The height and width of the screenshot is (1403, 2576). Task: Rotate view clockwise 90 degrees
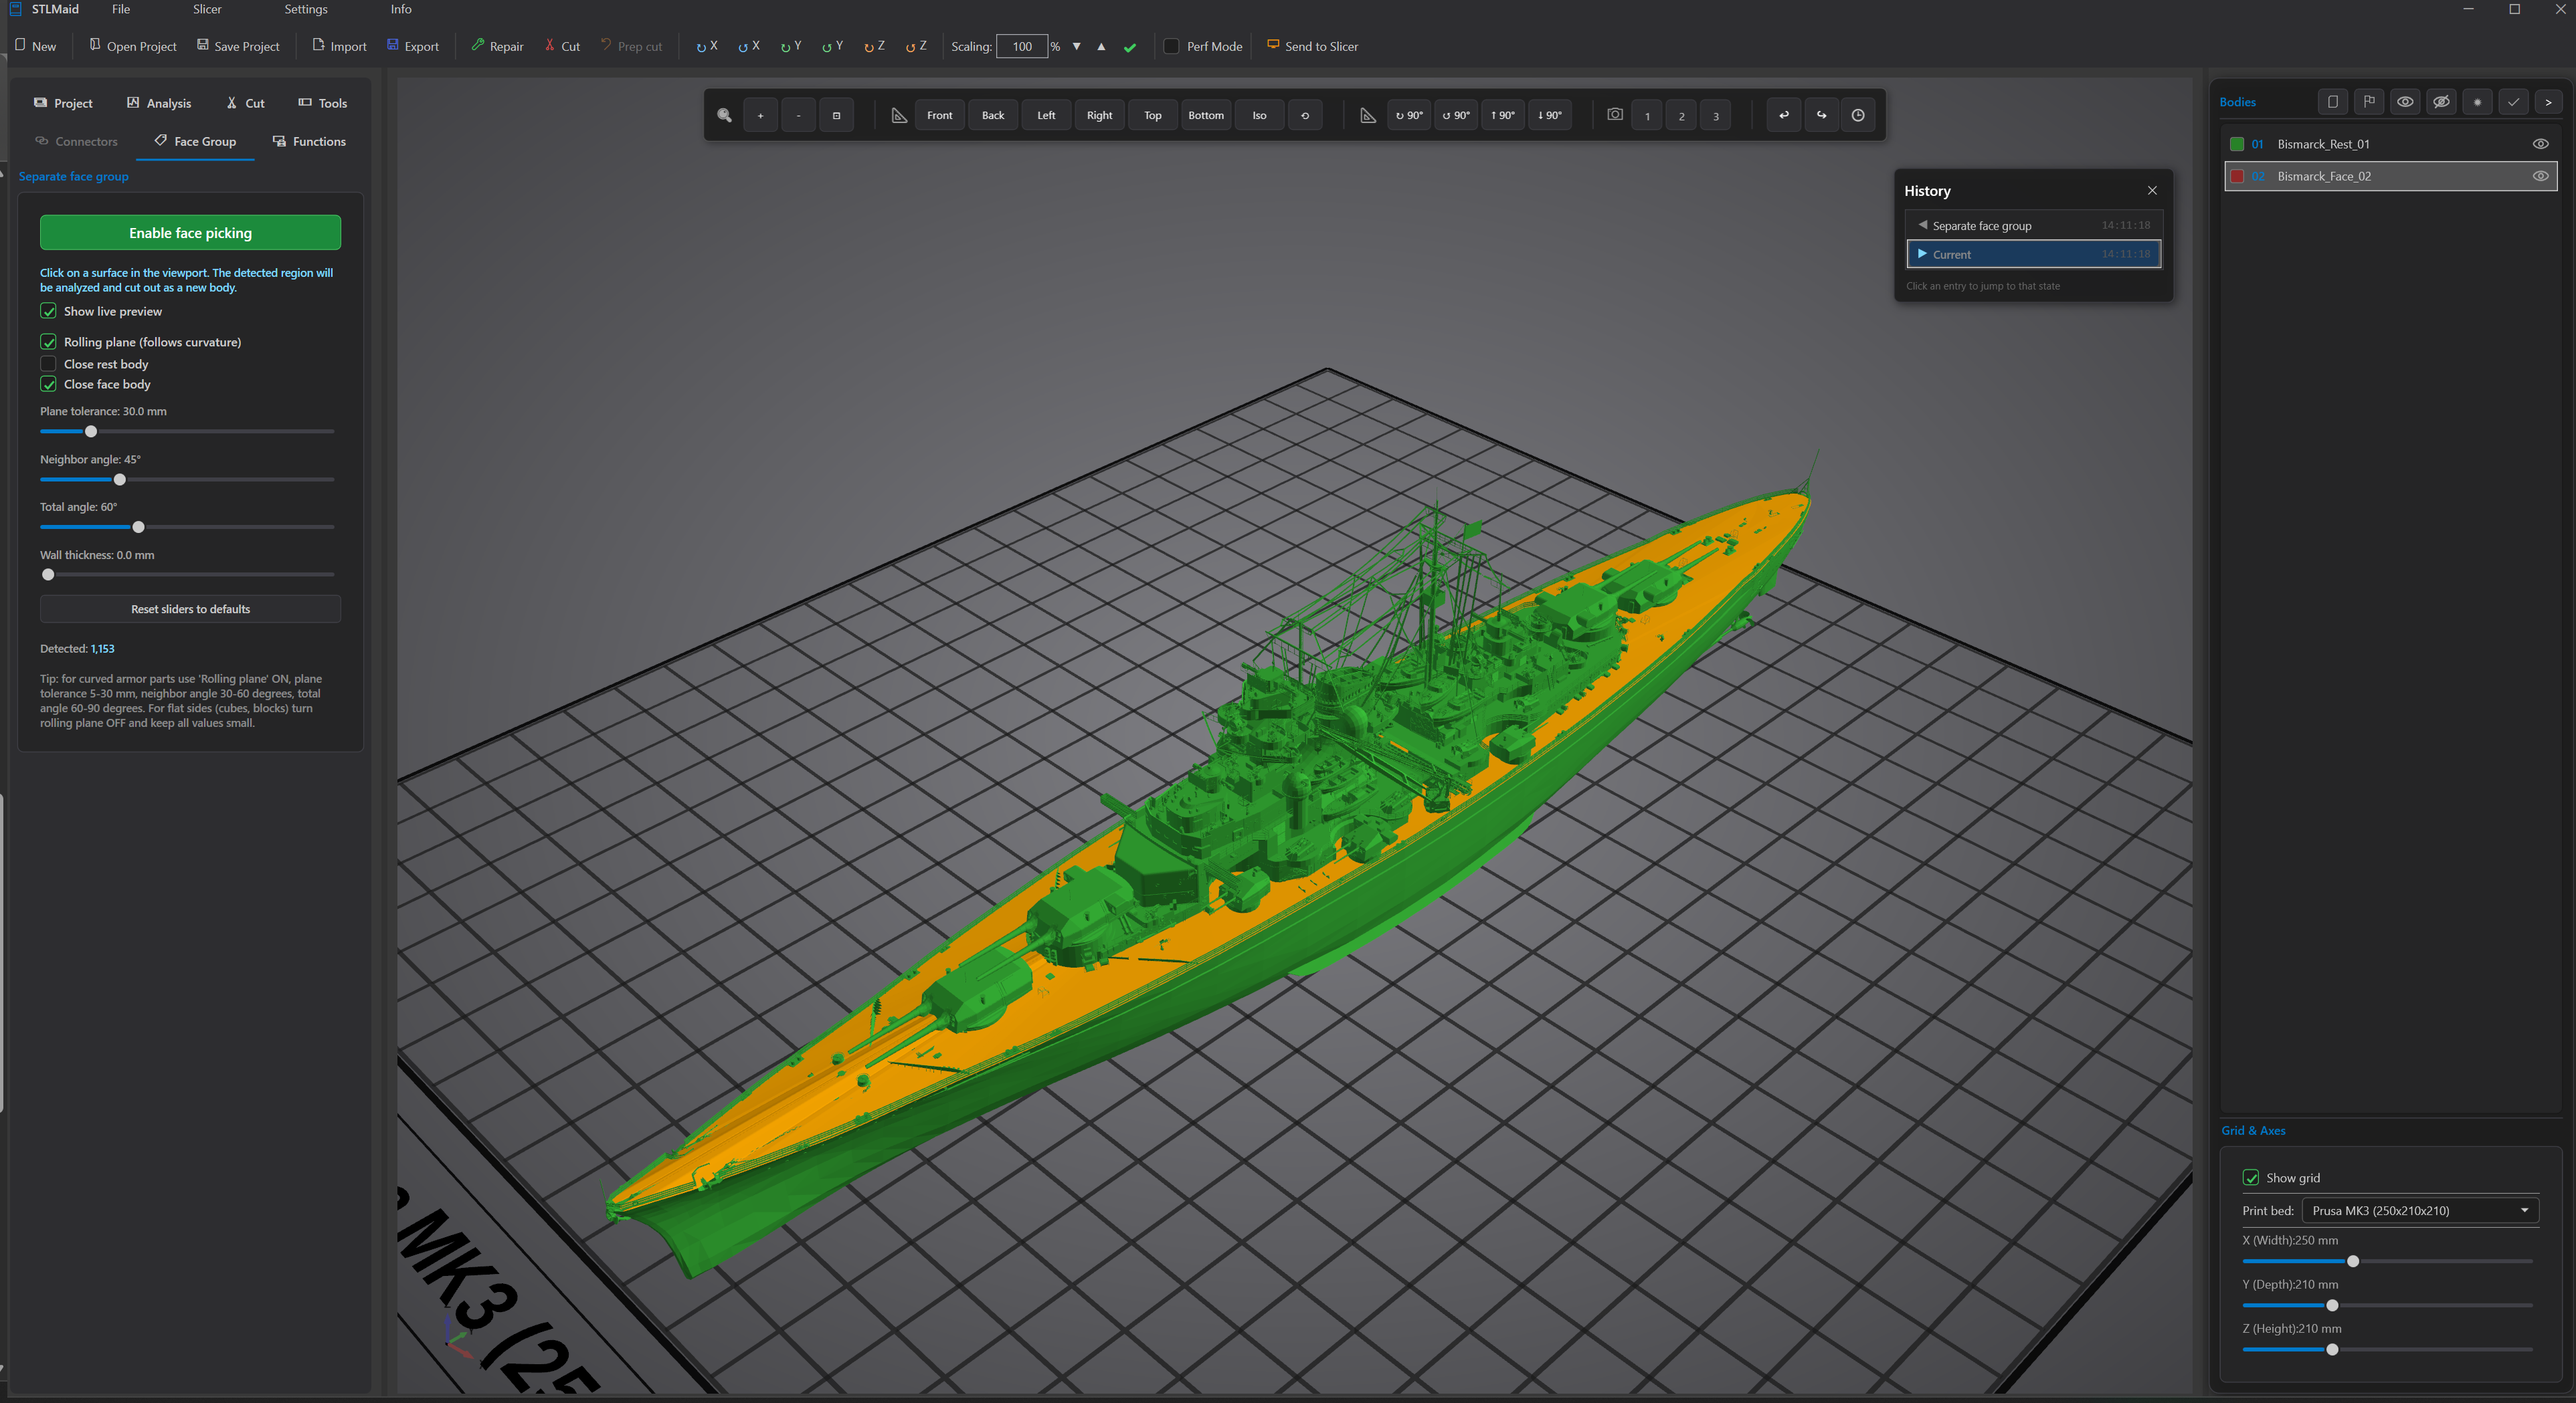click(1409, 115)
